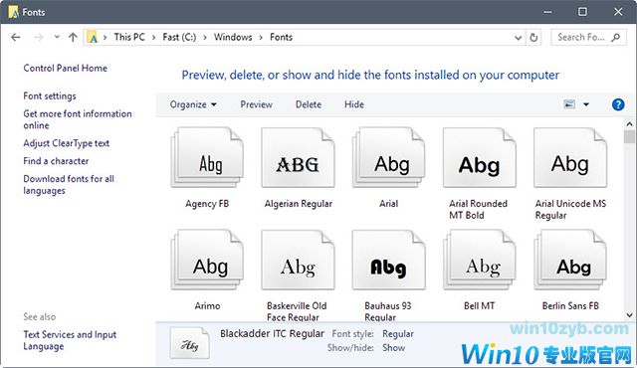Image resolution: width=637 pixels, height=368 pixels.
Task: Open the view options dropdown arrow
Action: pos(586,104)
